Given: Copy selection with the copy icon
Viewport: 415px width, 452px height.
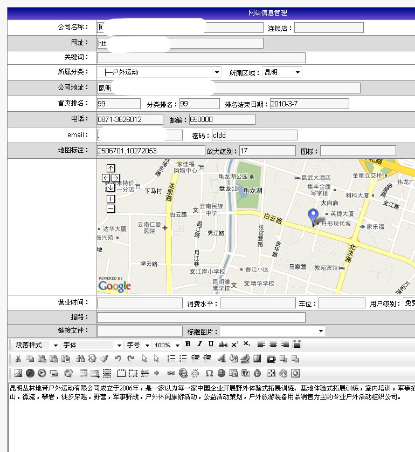Looking at the screenshot, I should [x=30, y=359].
